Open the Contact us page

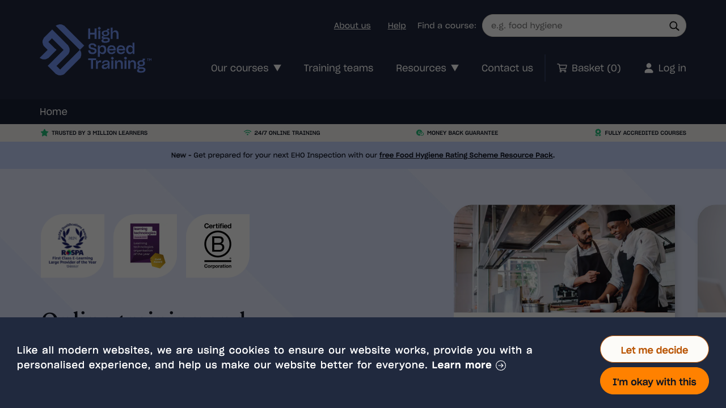coord(507,68)
